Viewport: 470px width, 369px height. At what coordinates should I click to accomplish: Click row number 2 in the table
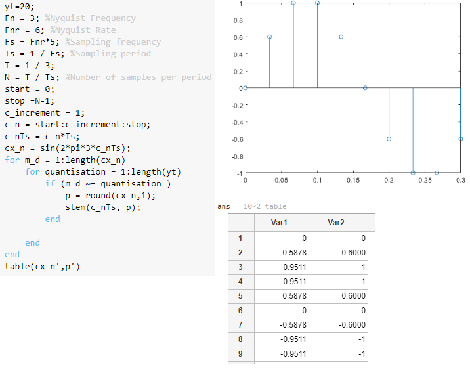point(241,253)
